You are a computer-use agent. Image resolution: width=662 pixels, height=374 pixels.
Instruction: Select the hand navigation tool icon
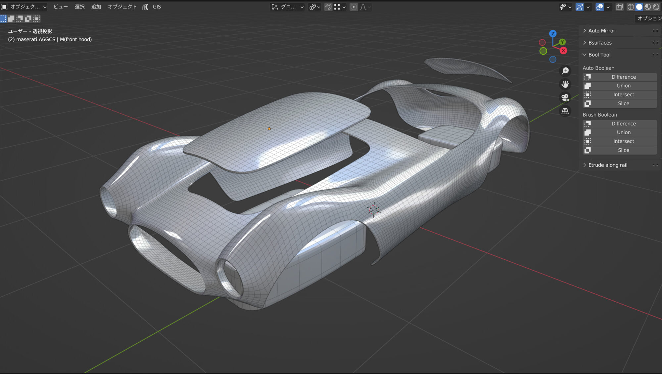[x=566, y=84]
